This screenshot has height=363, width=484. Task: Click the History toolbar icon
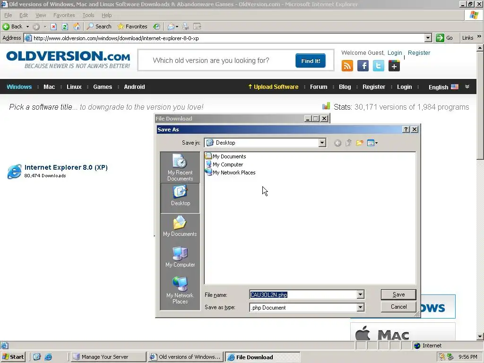click(157, 26)
